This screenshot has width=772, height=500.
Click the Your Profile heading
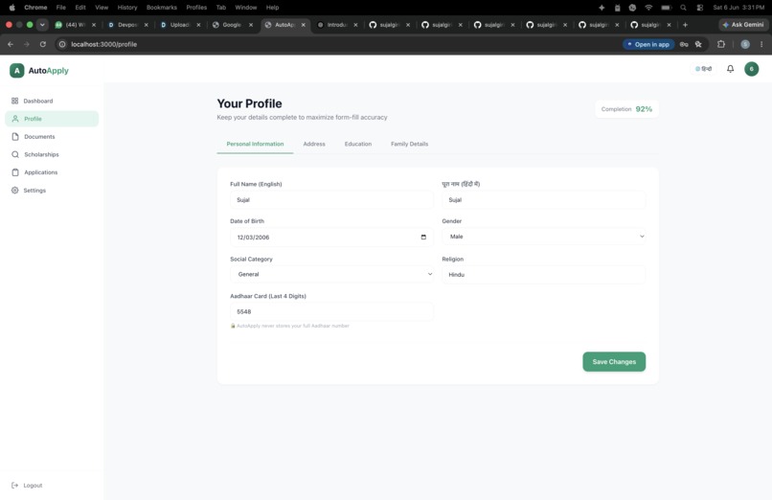coord(250,103)
